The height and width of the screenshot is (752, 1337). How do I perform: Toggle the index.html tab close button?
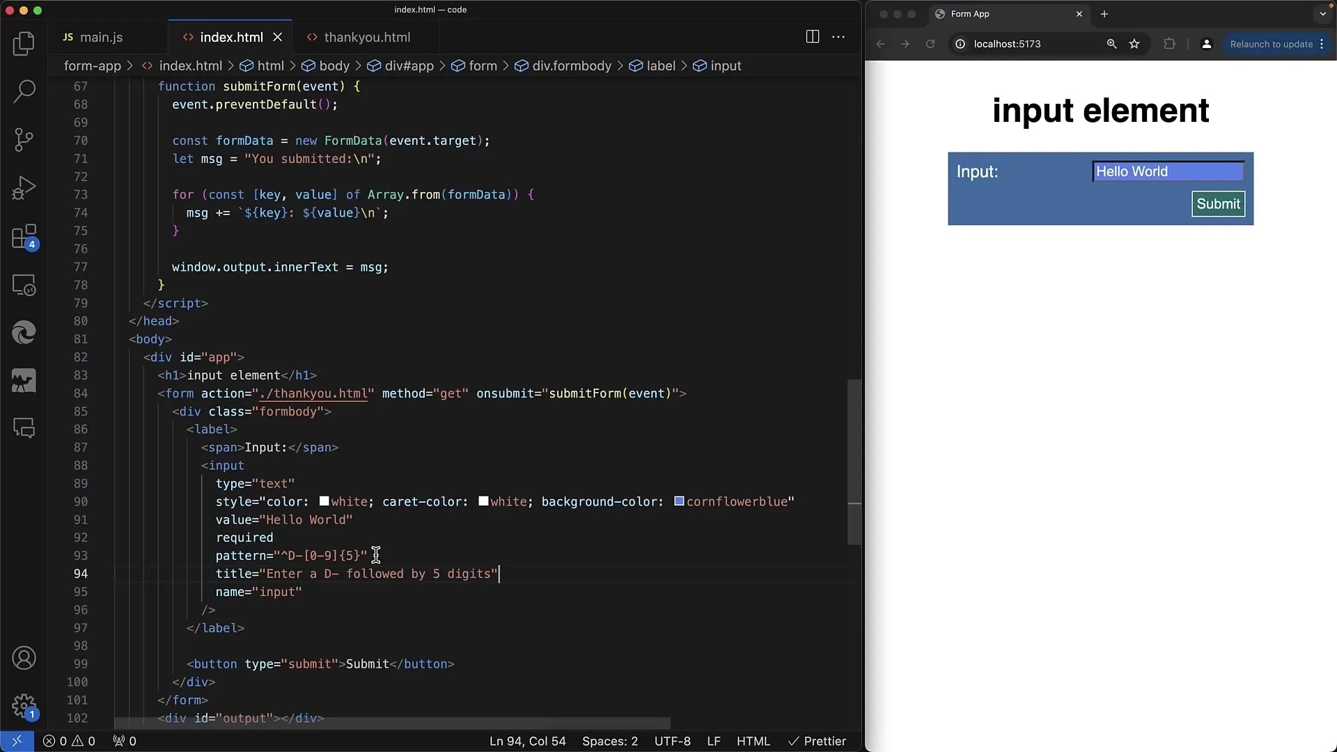click(x=277, y=37)
